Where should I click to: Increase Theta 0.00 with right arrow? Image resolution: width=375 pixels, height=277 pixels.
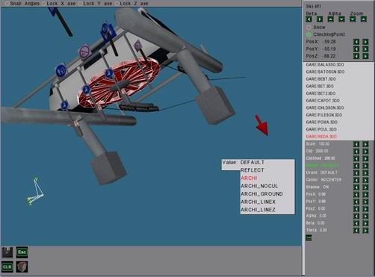tap(365, 231)
